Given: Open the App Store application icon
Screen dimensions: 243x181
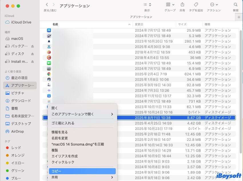Looking at the screenshot, I should pos(49,30).
